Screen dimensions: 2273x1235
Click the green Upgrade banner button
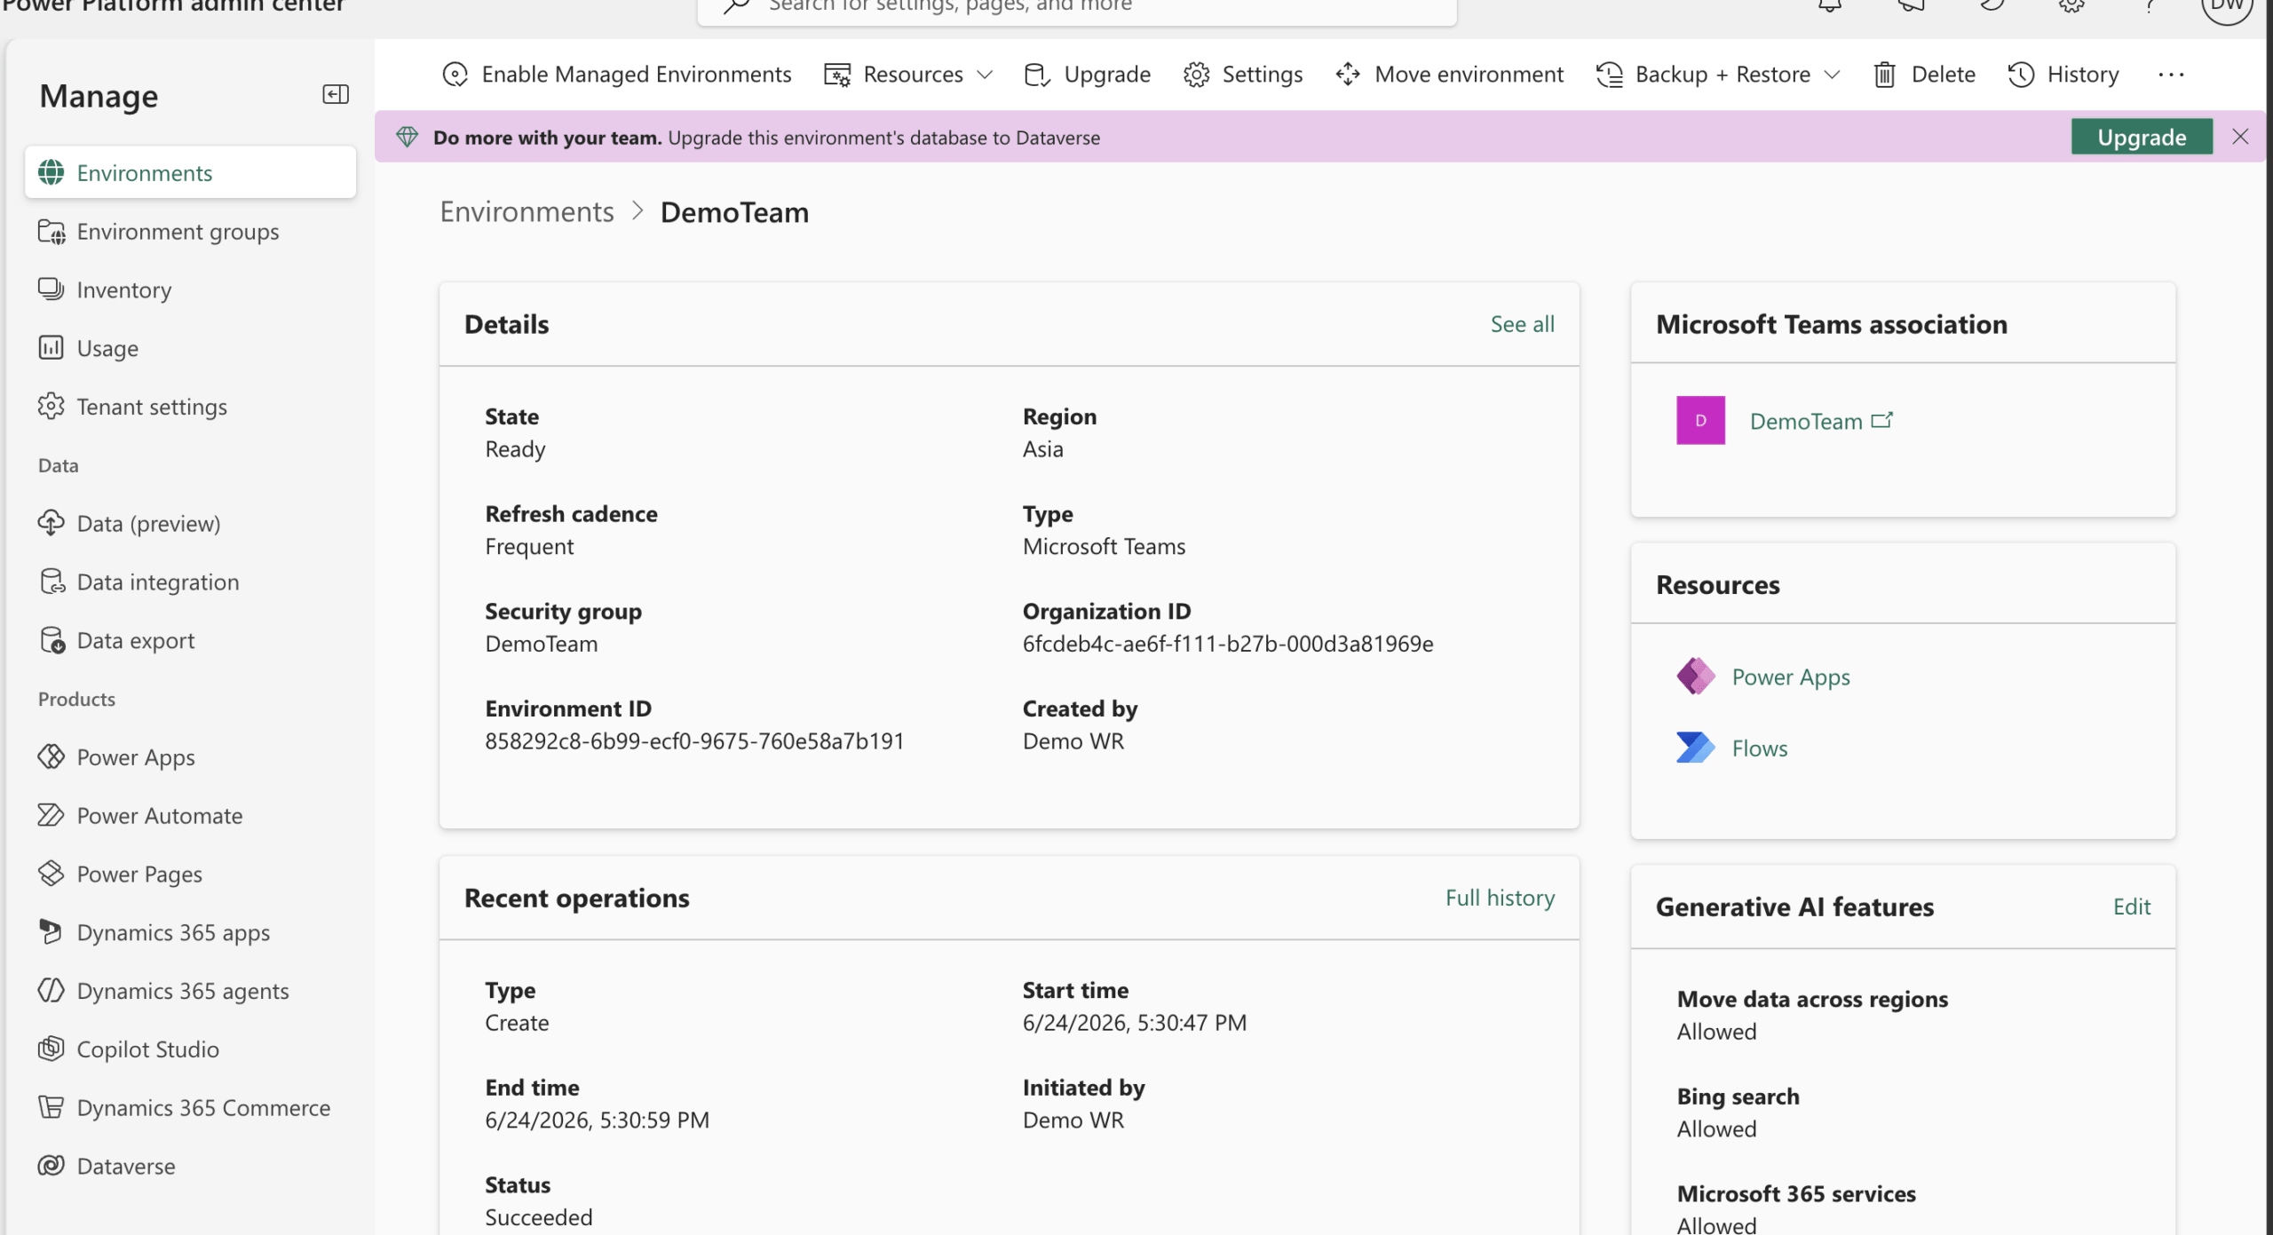[x=2142, y=137]
